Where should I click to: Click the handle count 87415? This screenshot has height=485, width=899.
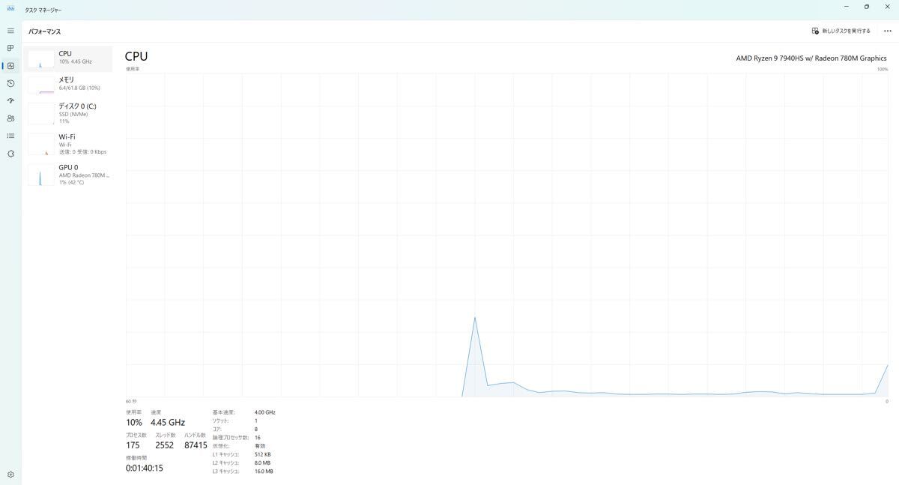pos(196,445)
